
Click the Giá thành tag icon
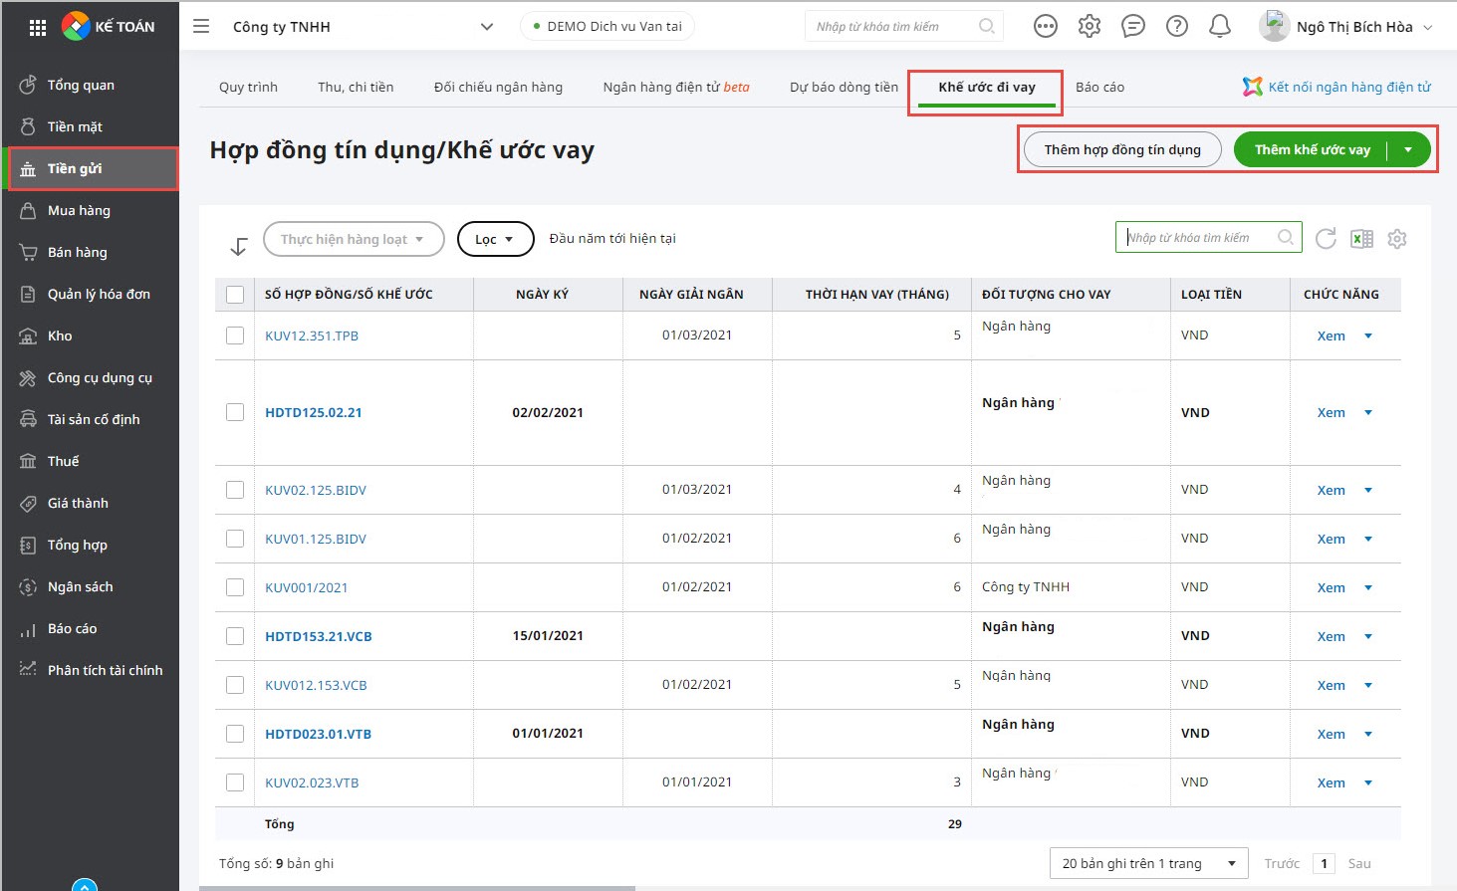click(28, 503)
